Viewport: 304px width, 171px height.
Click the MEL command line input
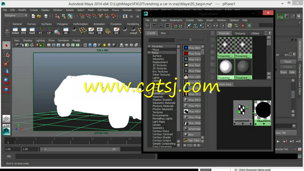pyautogui.click(x=85, y=156)
